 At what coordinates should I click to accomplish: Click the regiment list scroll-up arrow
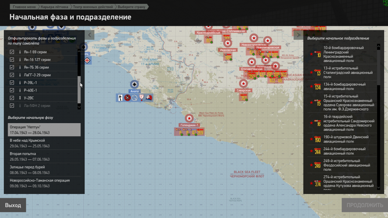click(379, 46)
